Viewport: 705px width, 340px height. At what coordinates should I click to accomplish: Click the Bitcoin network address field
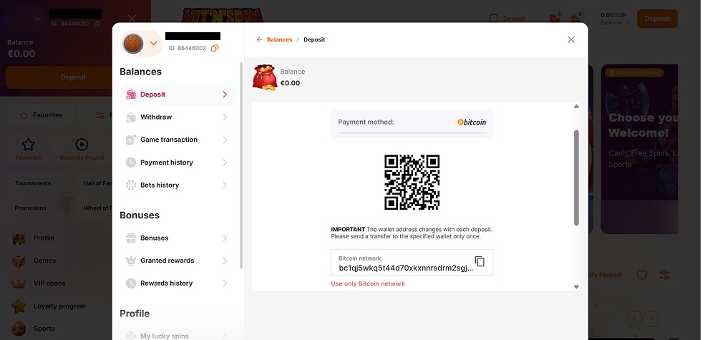click(x=412, y=263)
